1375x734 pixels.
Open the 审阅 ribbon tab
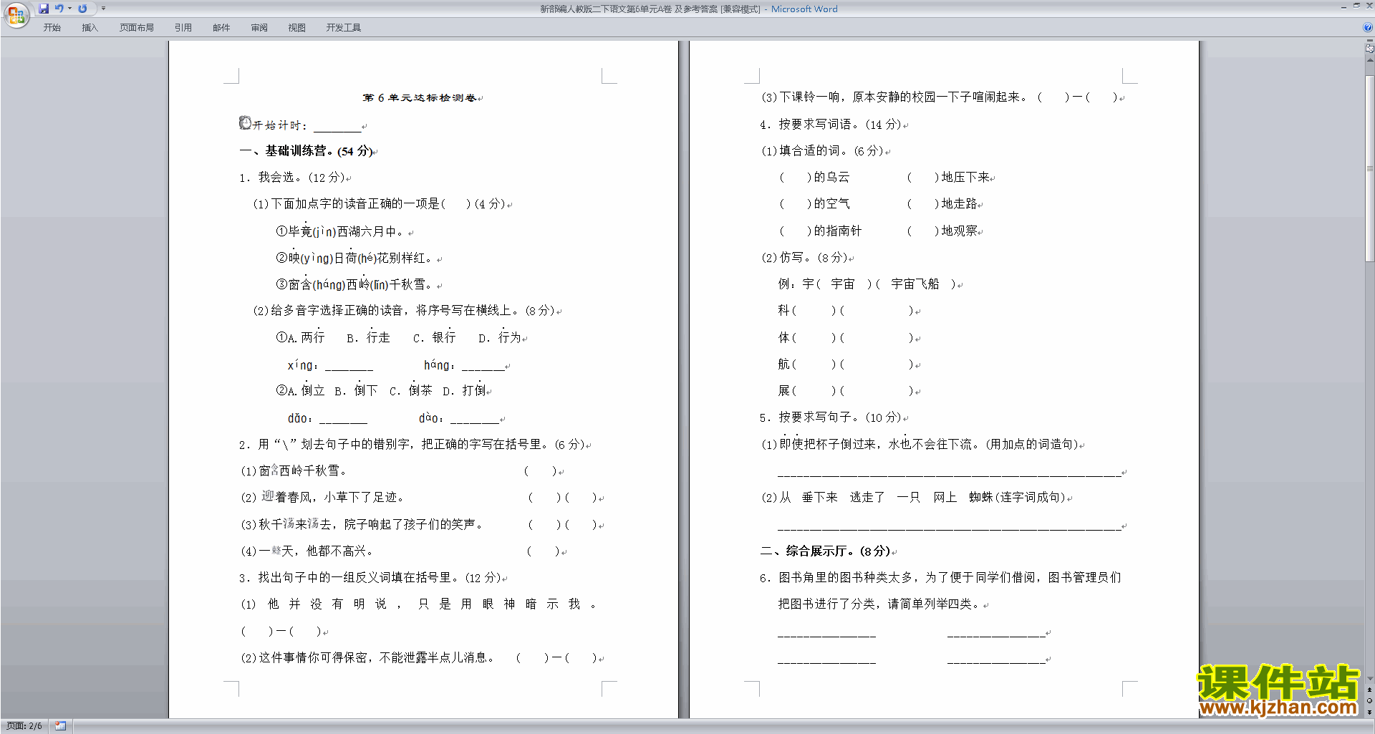(259, 27)
